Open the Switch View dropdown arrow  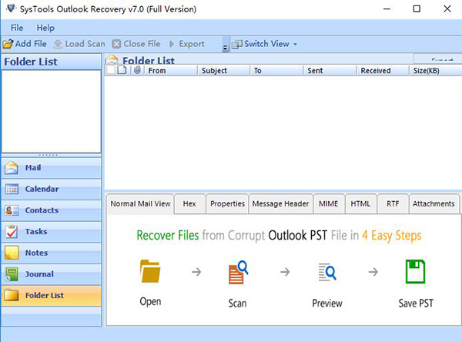point(295,44)
